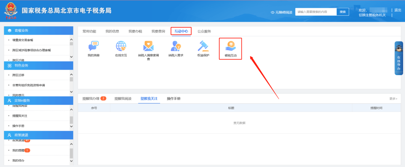
Task: Click the 政策速递 list scroll-down arrow
Action: 72,161
